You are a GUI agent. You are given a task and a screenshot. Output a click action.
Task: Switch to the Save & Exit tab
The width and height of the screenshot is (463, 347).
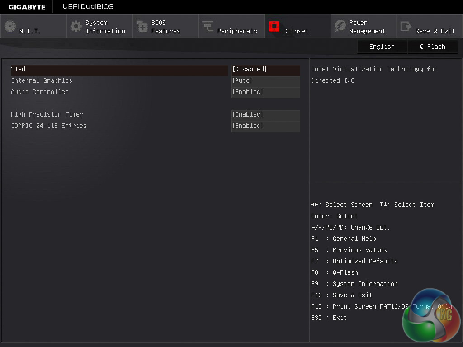430,26
